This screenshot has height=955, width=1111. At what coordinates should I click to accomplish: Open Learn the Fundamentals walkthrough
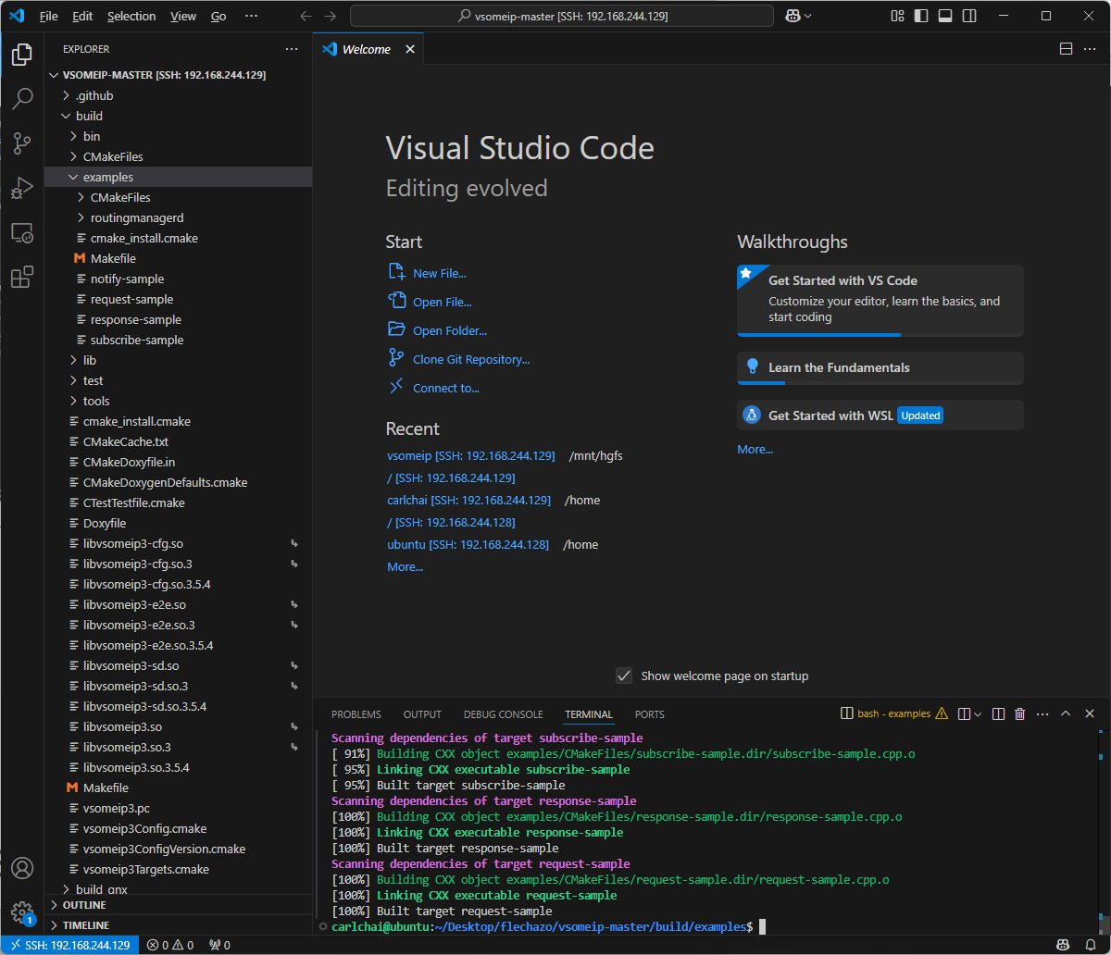[x=880, y=367]
